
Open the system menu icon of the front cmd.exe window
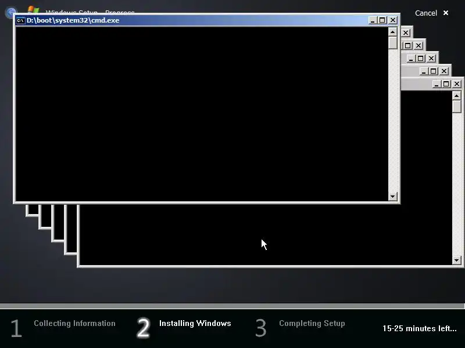pos(20,20)
